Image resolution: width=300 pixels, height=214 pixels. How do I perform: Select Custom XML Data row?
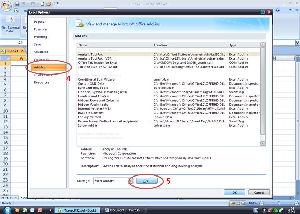tap(169, 83)
